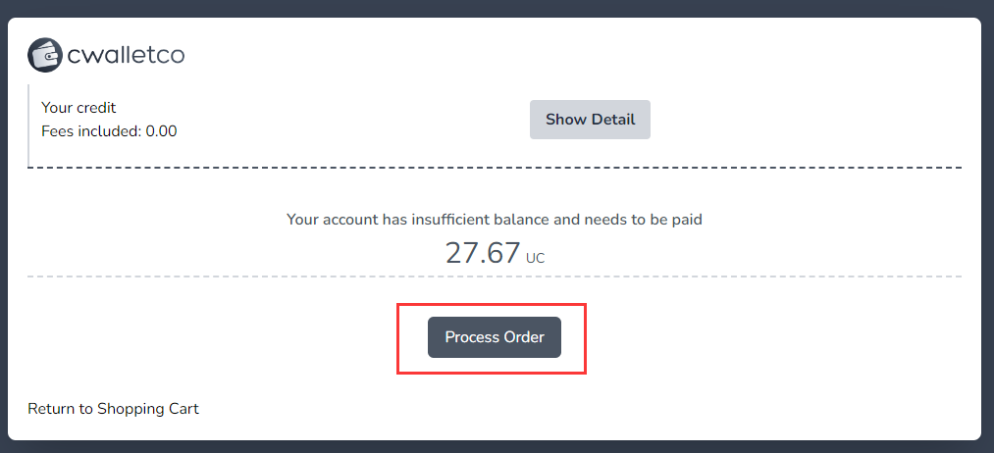Click the UC currency unit label
994x453 pixels.
click(535, 259)
